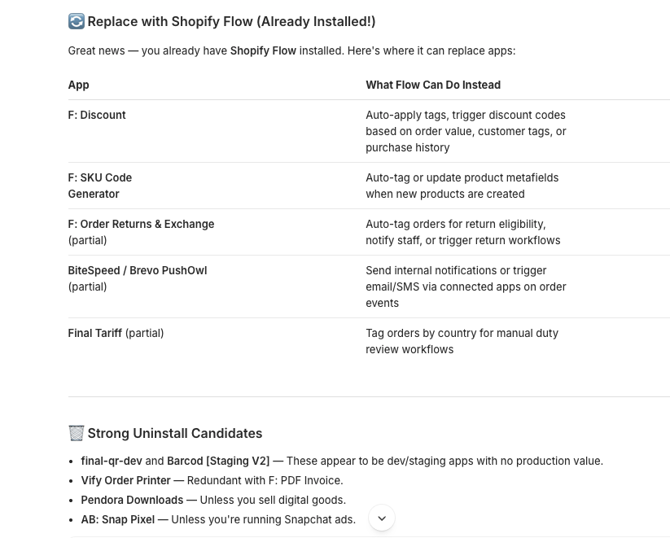Click the "Final Tariff" app name
Image resolution: width=670 pixels, height=538 pixels.
click(x=95, y=333)
